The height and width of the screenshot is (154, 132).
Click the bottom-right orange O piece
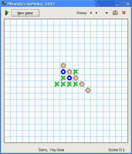point(88,90)
